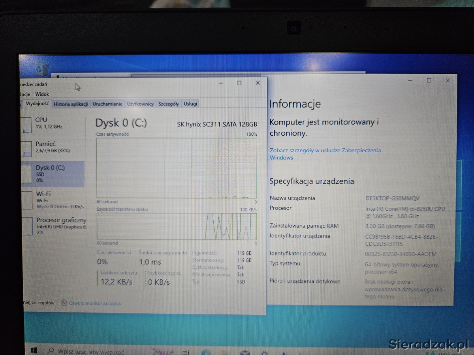Switch to the Użytkownicy tab
Screen dimensions: 474x355
point(140,104)
